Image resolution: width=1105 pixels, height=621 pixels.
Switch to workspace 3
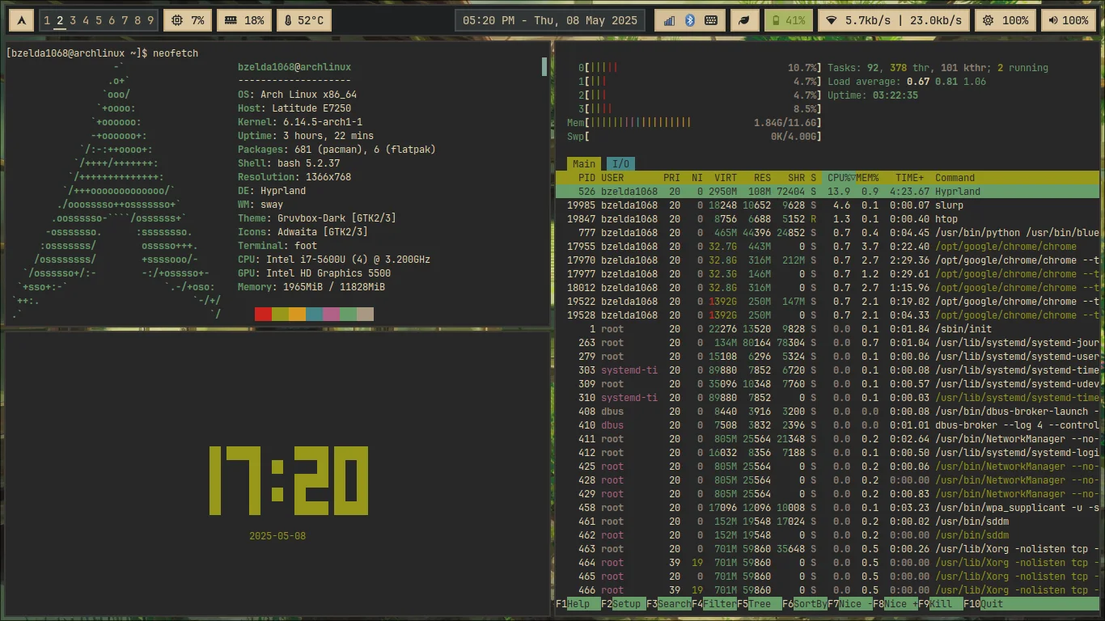pos(73,20)
